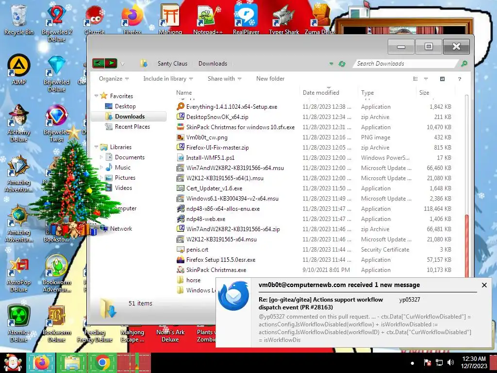Click the Explorer forward arrow button
The height and width of the screenshot is (373, 497).
click(x=111, y=64)
